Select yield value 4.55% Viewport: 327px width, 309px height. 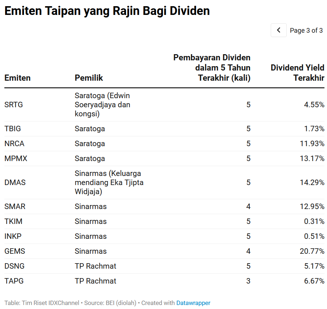[314, 105]
